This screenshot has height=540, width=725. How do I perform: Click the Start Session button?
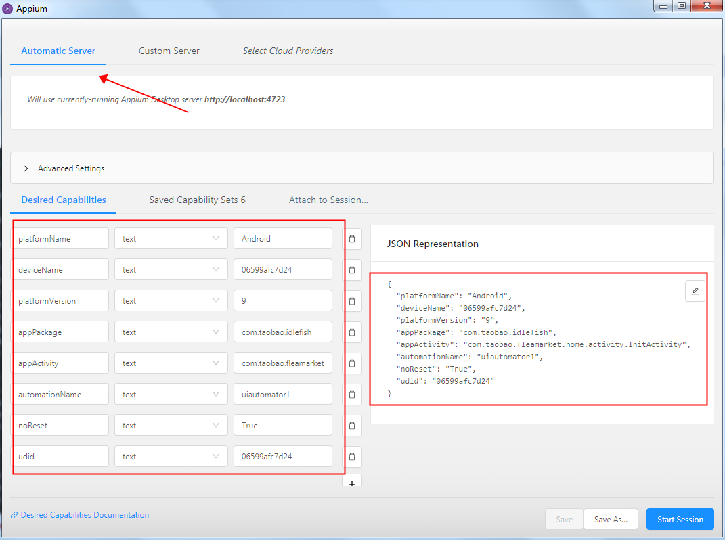click(x=680, y=519)
